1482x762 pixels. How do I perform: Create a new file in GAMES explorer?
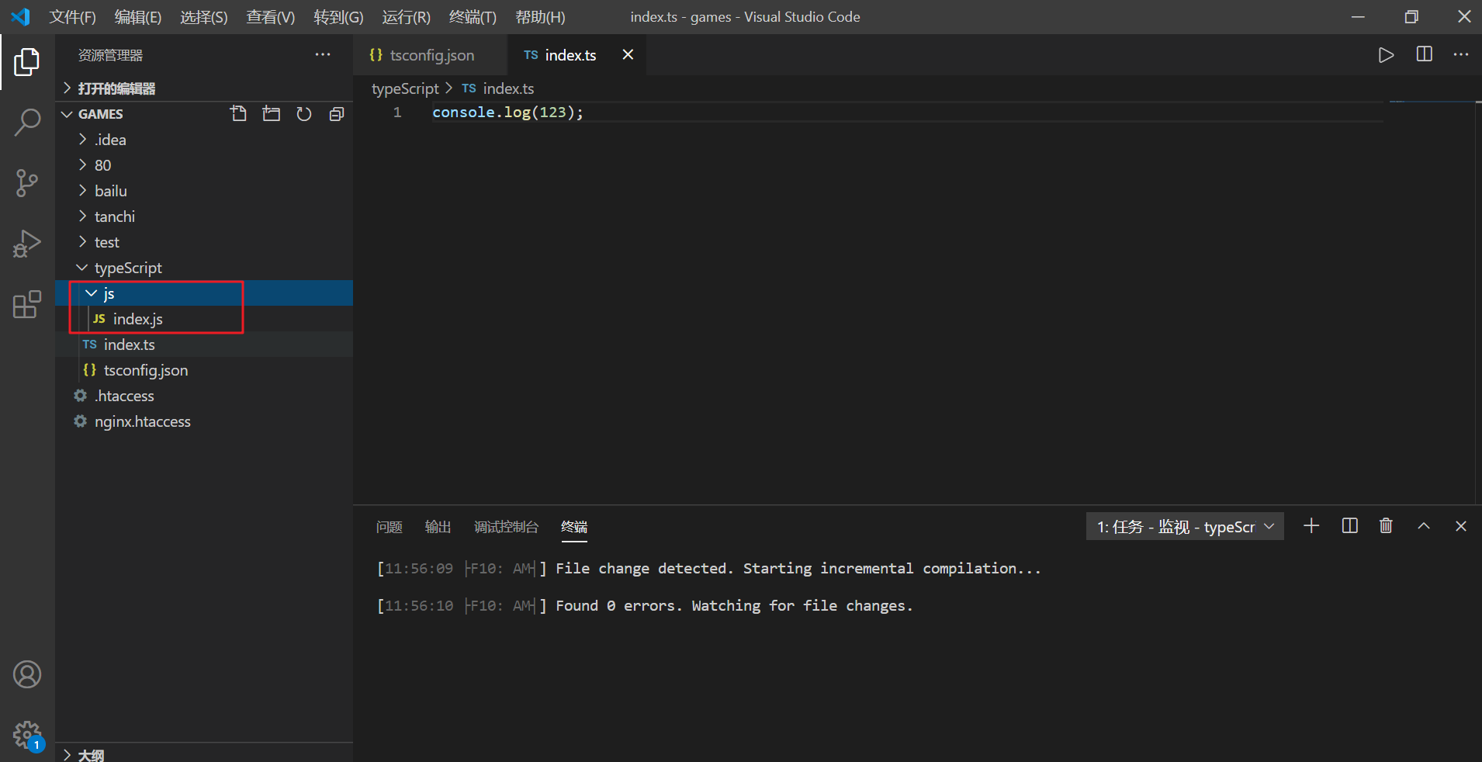click(238, 113)
